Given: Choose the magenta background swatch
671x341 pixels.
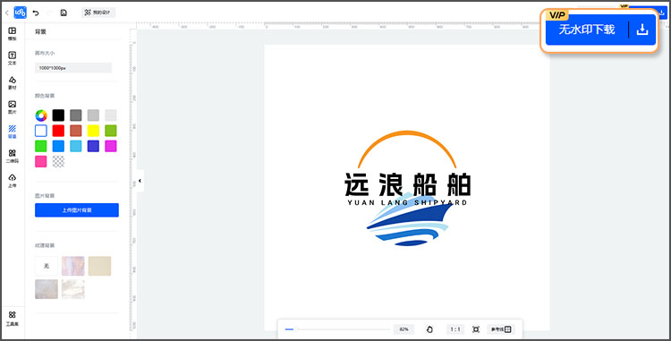Looking at the screenshot, I should click(x=111, y=146).
